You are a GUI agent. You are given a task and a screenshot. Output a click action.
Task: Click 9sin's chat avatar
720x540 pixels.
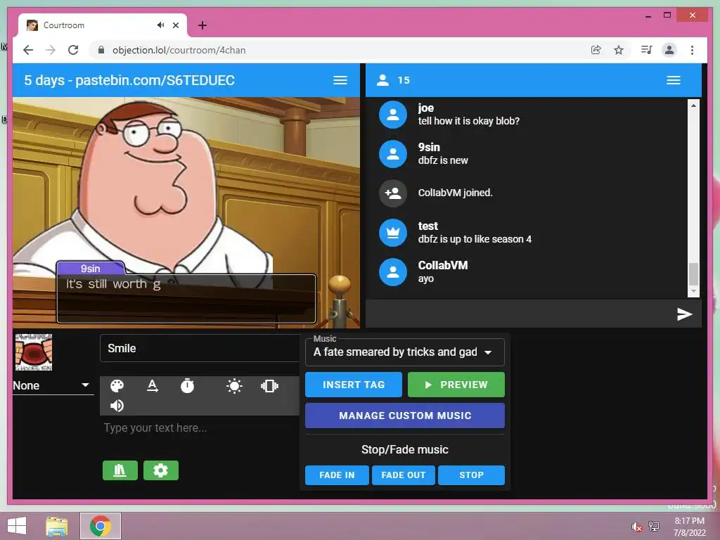(x=392, y=154)
